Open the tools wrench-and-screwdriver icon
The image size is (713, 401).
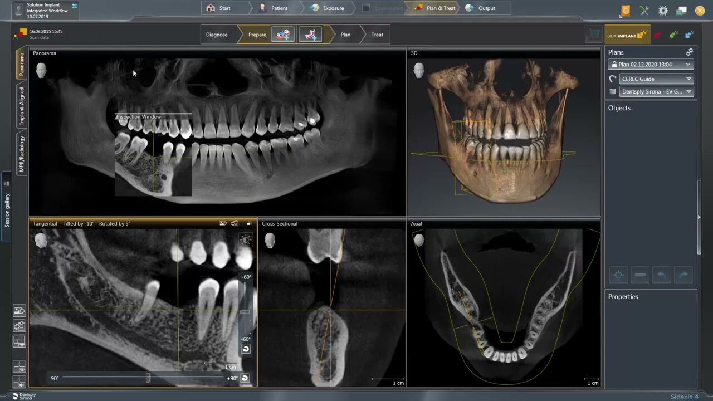click(644, 11)
